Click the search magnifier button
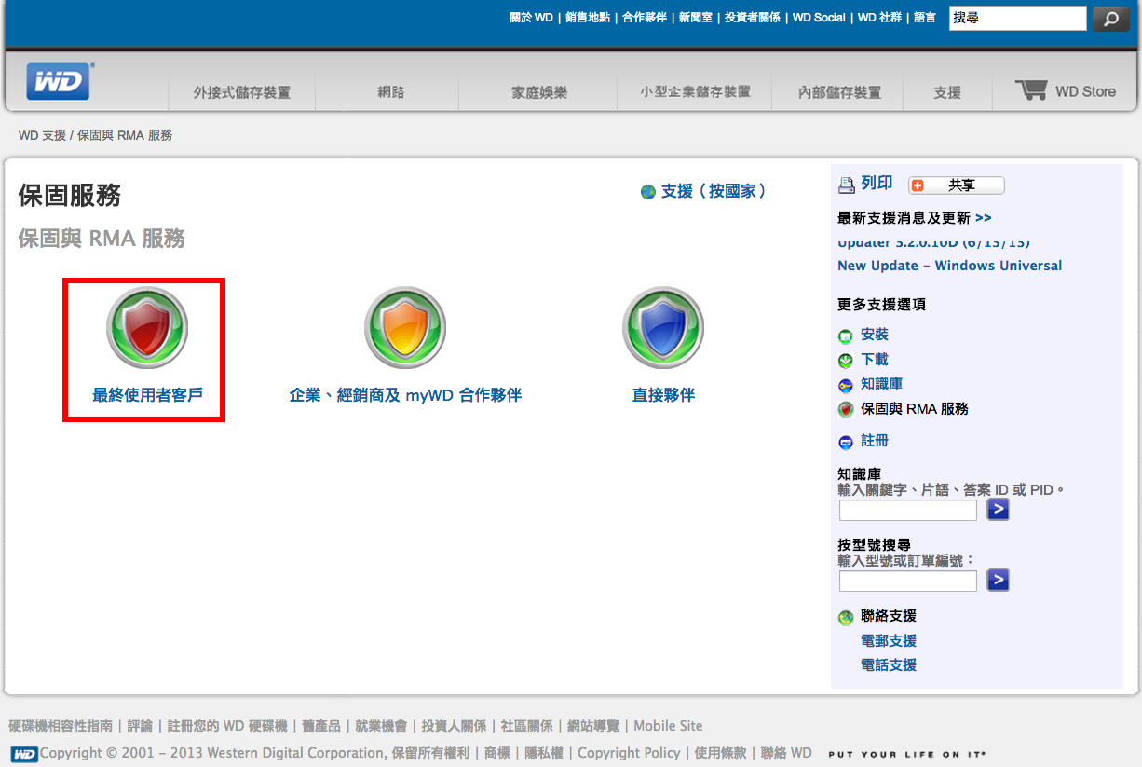Image resolution: width=1142 pixels, height=767 pixels. (x=1110, y=19)
